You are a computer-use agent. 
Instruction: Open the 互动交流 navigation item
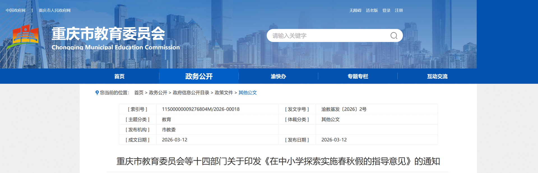(437, 76)
